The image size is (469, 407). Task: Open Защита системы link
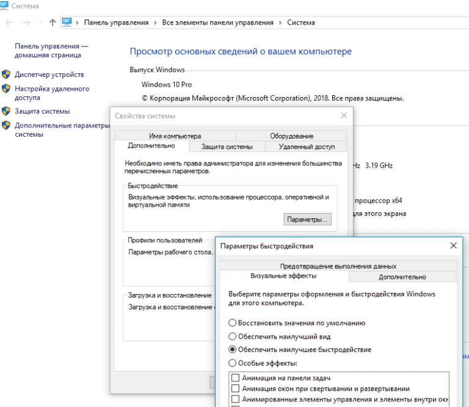click(x=42, y=111)
